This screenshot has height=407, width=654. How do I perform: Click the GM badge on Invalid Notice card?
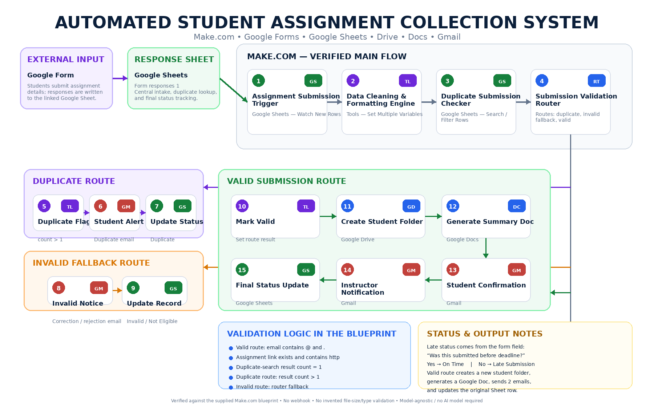point(99,288)
